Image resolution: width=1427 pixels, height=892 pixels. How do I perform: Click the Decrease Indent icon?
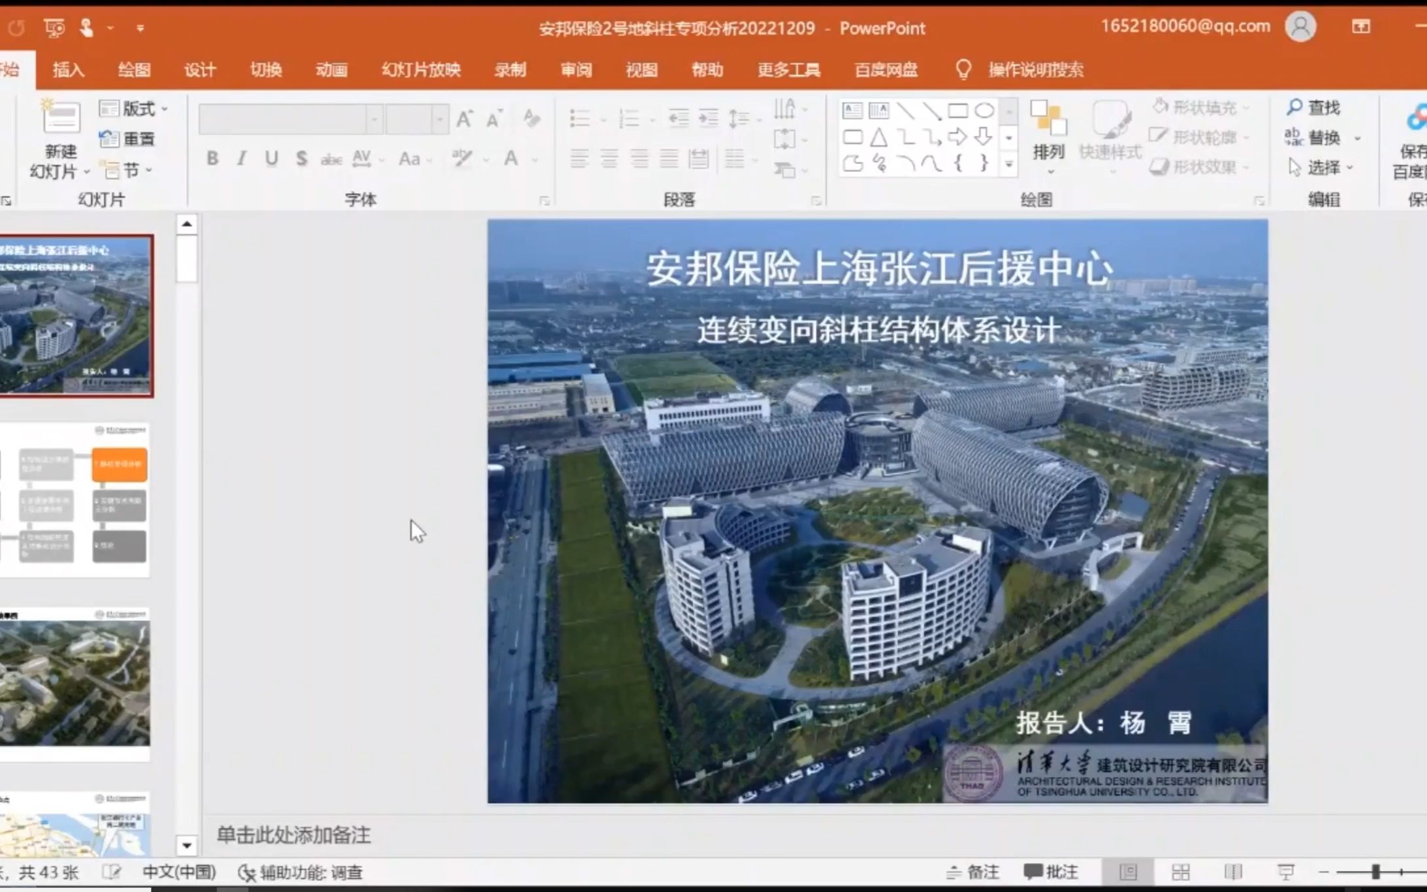[679, 118]
